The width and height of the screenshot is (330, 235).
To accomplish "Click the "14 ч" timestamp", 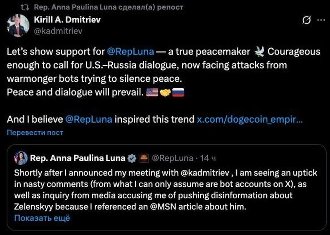I will click(x=208, y=158).
